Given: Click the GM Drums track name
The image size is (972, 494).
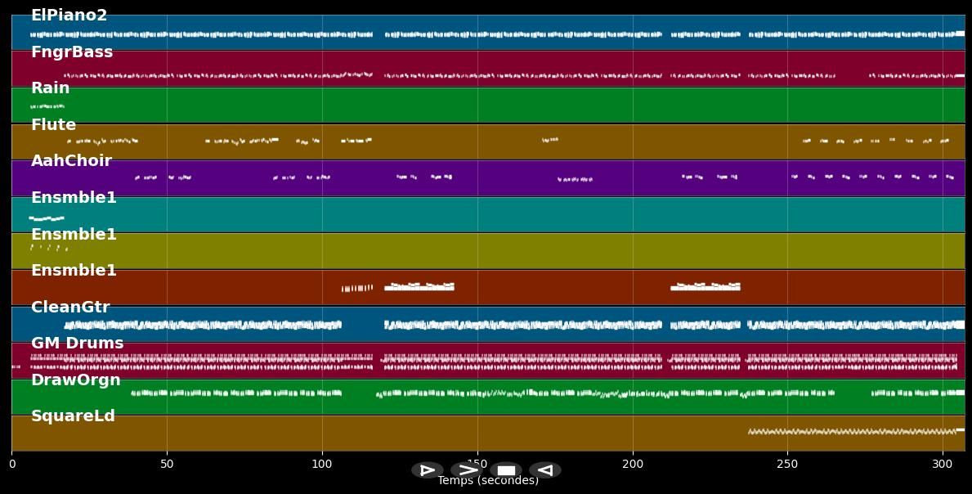Looking at the screenshot, I should click(x=77, y=344).
